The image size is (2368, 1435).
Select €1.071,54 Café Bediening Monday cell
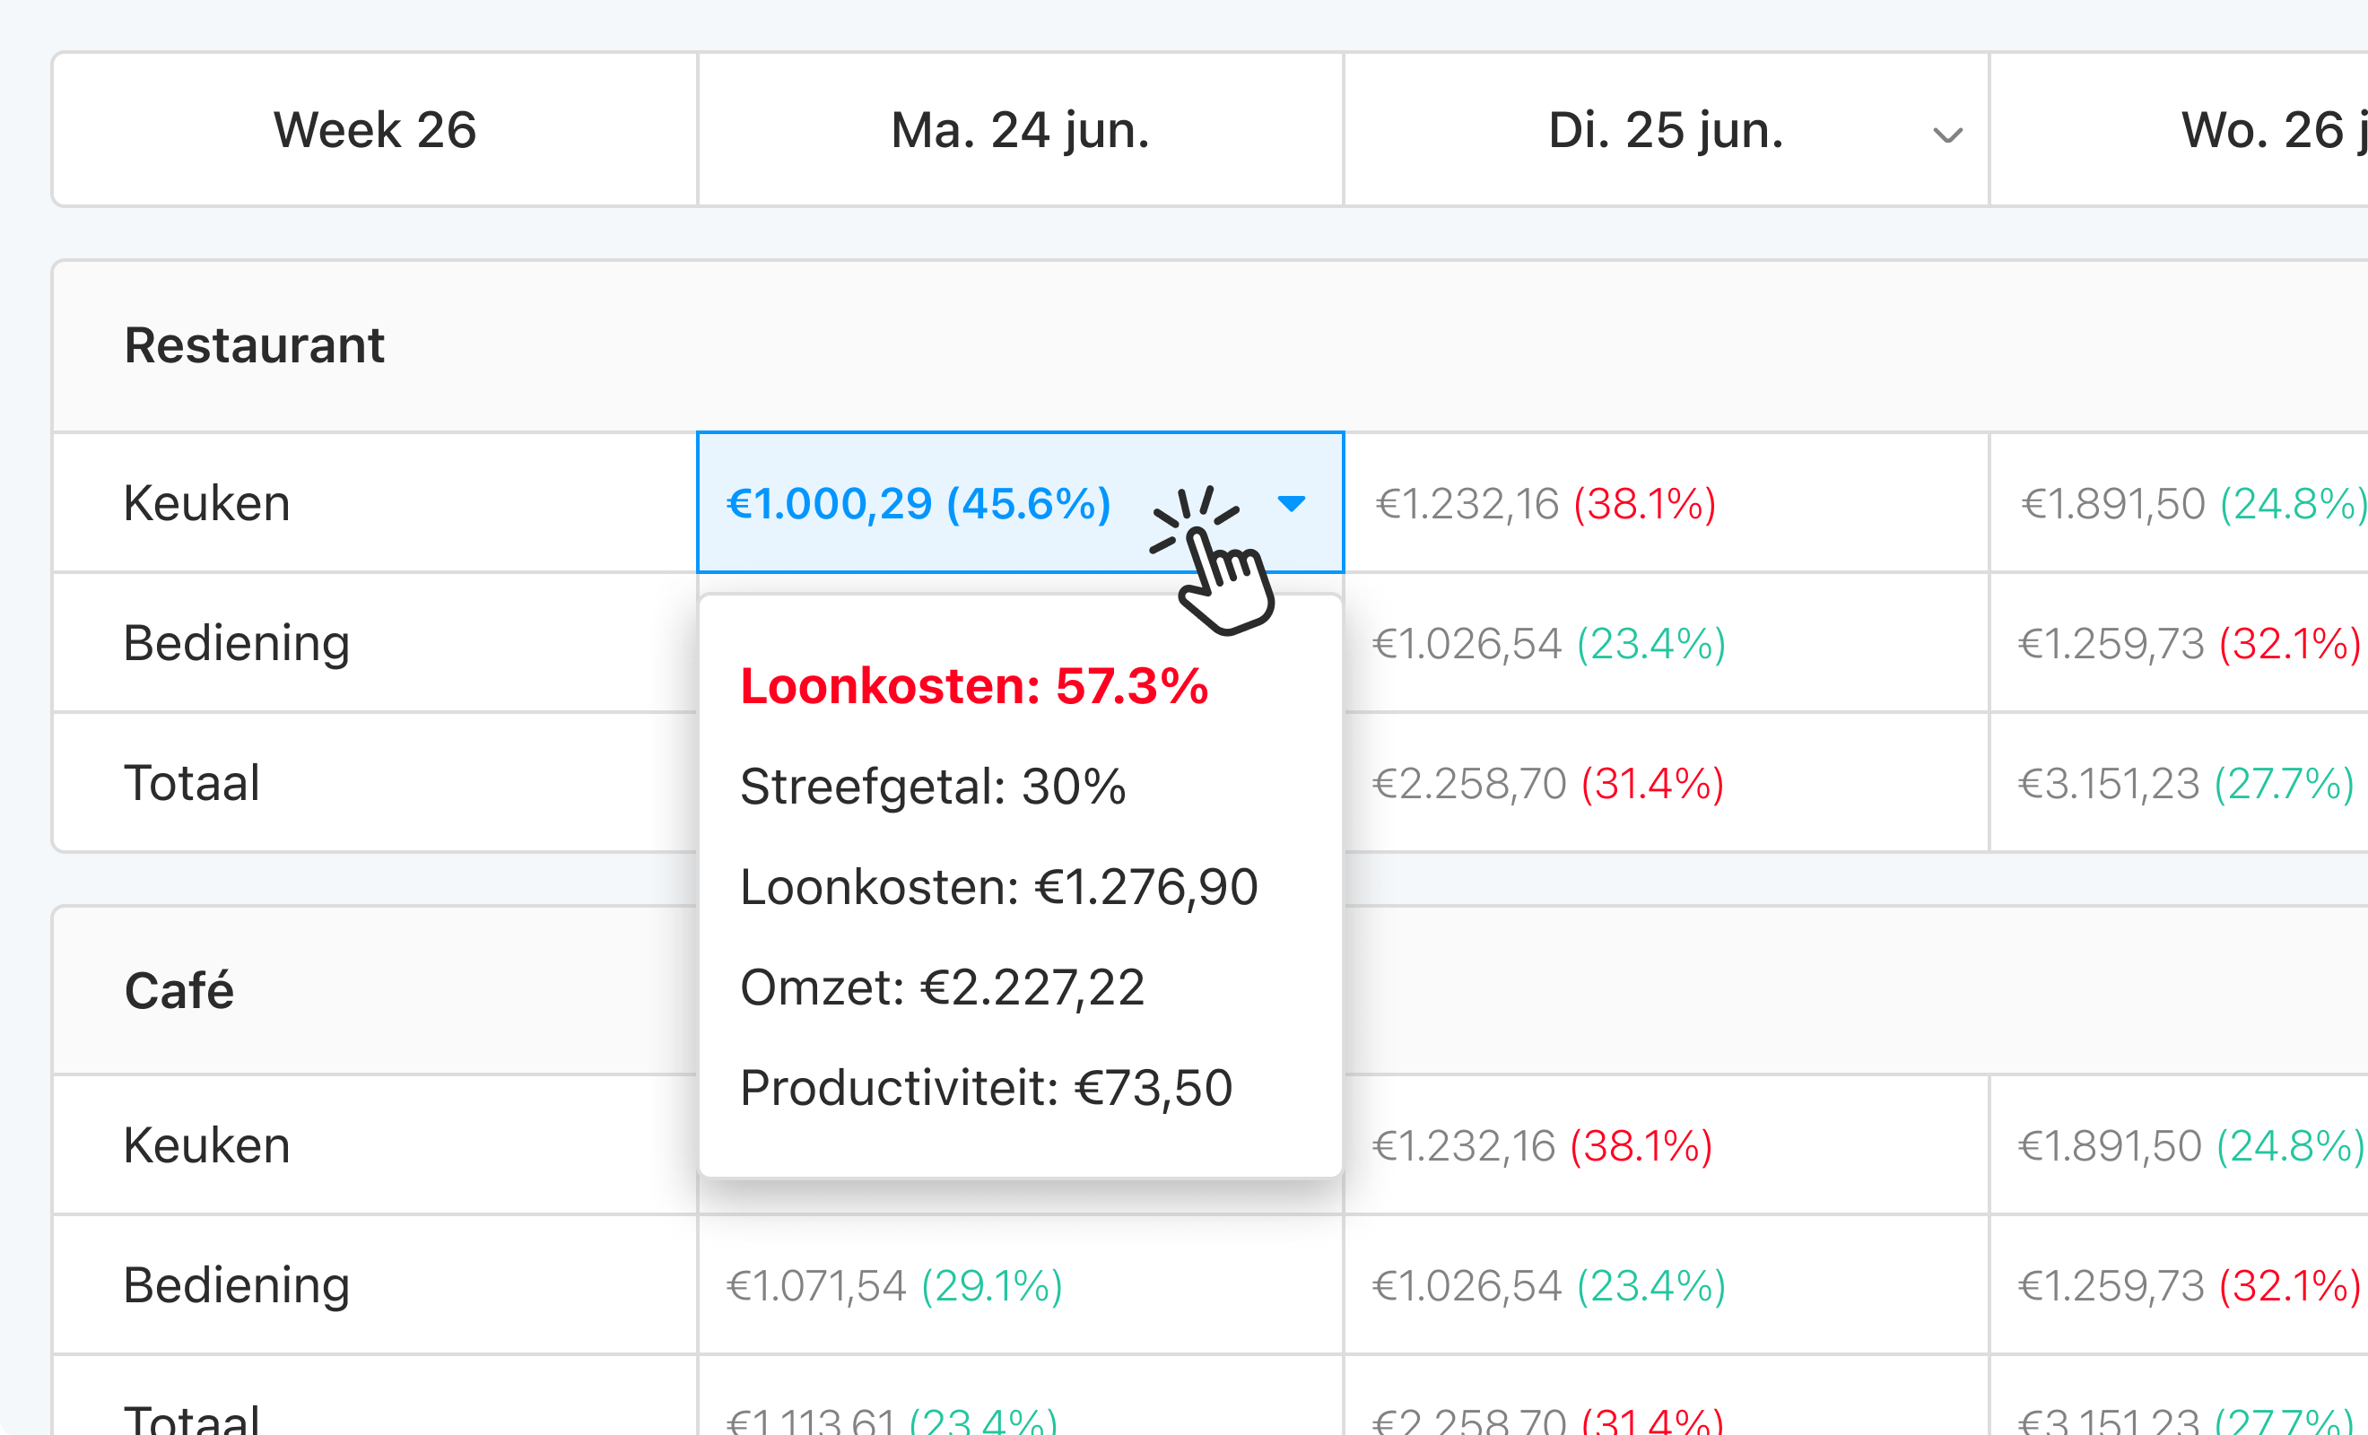814,1285
